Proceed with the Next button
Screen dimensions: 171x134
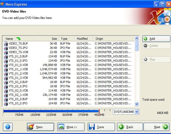click(157, 127)
